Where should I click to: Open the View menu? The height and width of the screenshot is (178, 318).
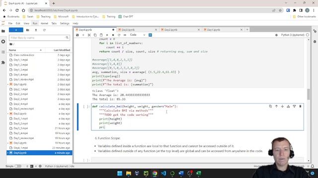coord(26,23)
